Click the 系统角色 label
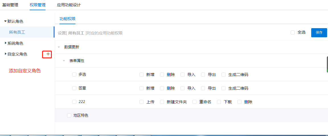 coord(15,43)
